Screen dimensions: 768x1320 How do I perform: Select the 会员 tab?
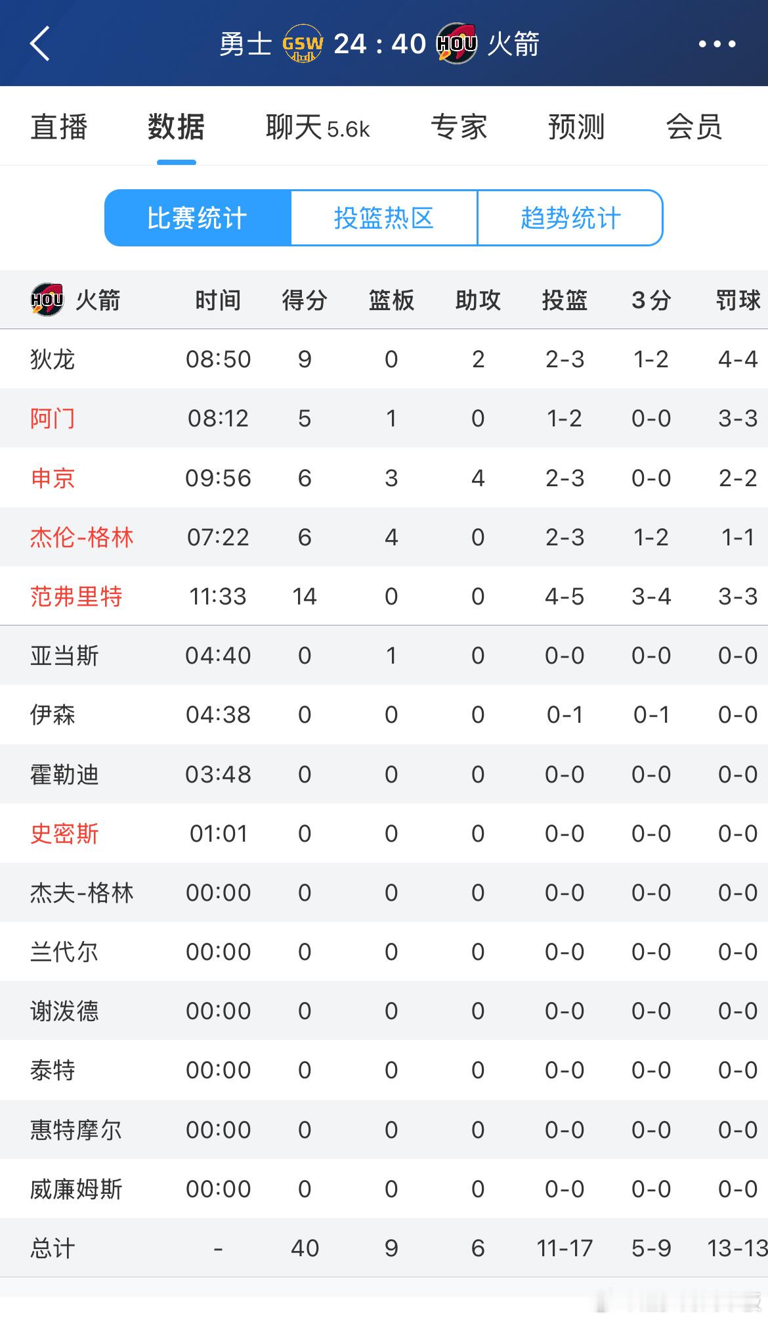[x=694, y=127]
